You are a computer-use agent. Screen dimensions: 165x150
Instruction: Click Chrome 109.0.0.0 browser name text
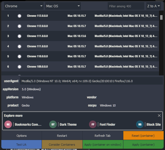click(37, 66)
